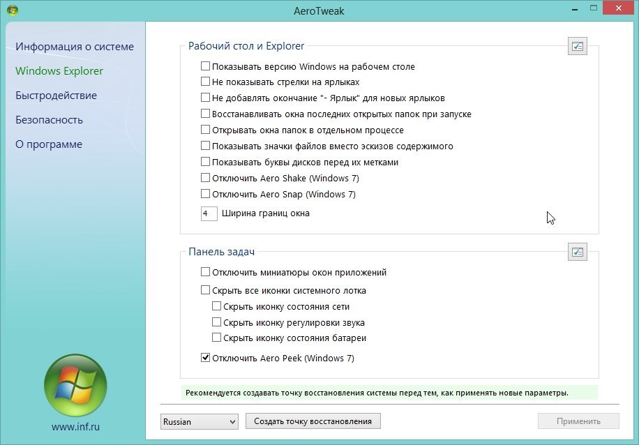
Task: Click Создать точку восстановления button
Action: point(313,421)
